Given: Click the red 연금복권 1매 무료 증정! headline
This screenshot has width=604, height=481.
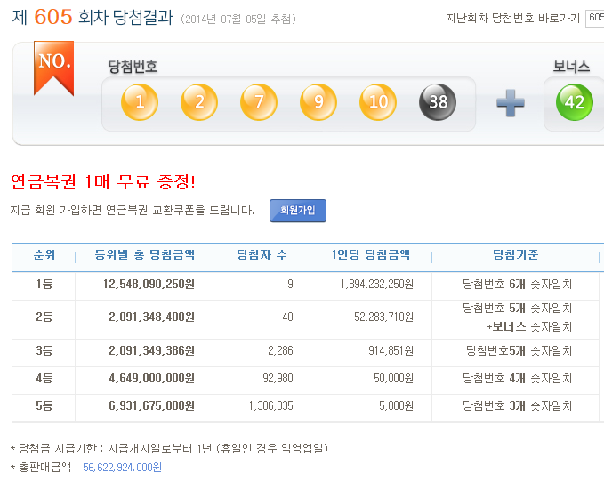Looking at the screenshot, I should pyautogui.click(x=103, y=181).
